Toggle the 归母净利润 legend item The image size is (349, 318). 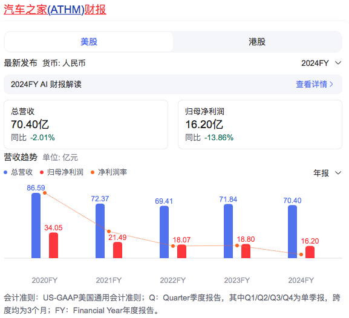(x=62, y=172)
